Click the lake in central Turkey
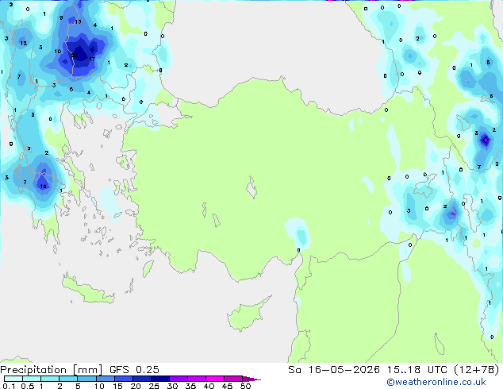This screenshot has width=503, height=389. coord(251,187)
